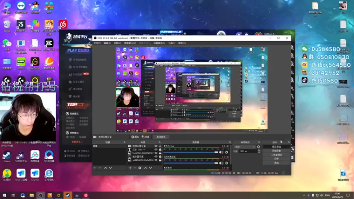Open the 麦克风/Aux audio settings gear
Image resolution: width=354 pixels, height=199 pixels.
click(x=227, y=152)
